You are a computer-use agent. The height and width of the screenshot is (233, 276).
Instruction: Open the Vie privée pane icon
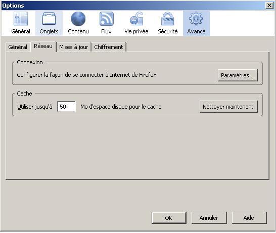[x=136, y=23]
